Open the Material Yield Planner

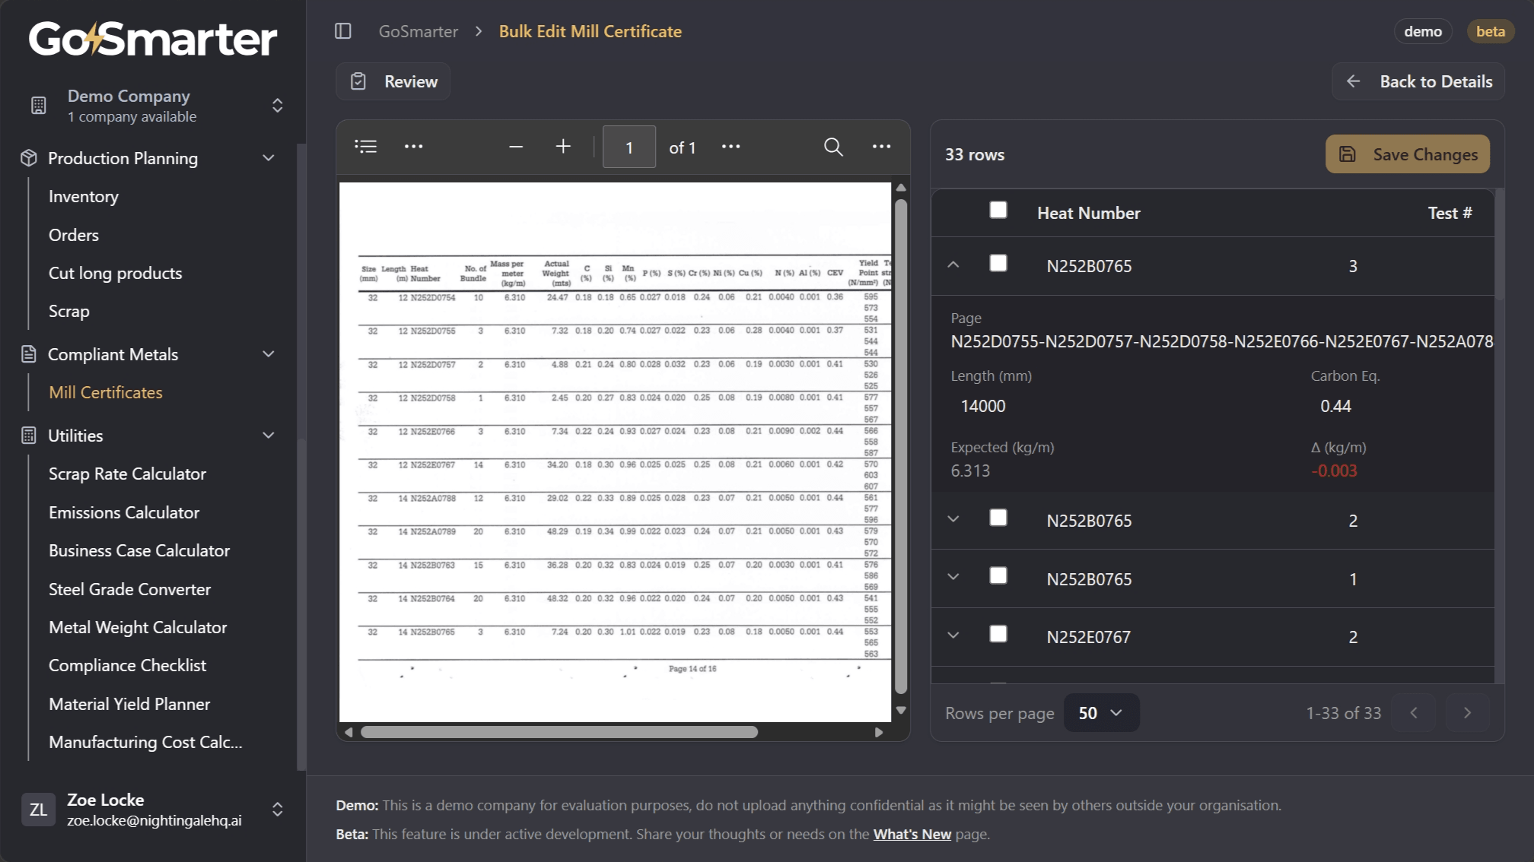click(x=129, y=705)
